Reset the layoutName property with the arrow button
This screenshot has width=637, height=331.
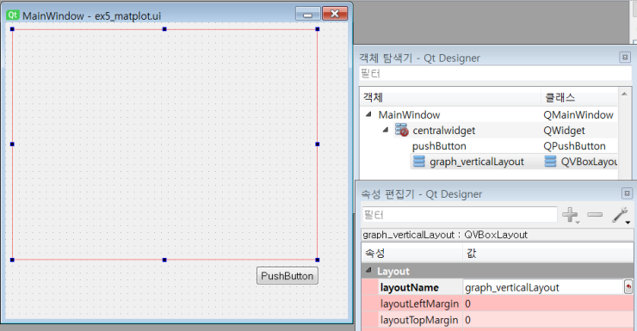[x=628, y=287]
